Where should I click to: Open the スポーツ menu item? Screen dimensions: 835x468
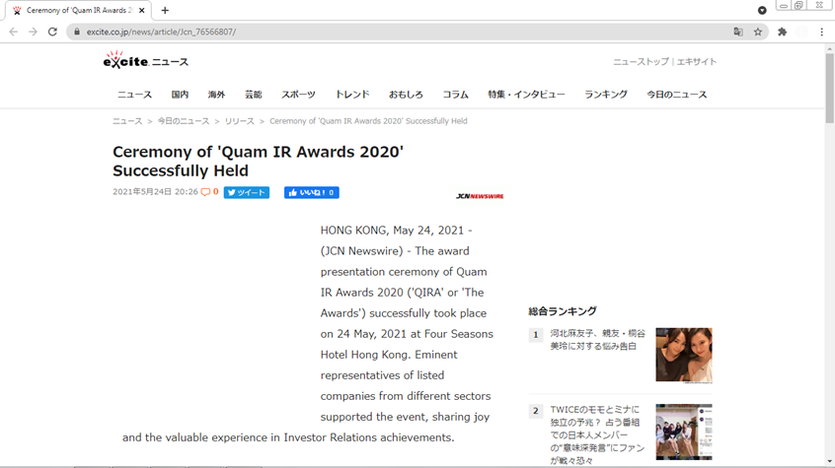(298, 95)
